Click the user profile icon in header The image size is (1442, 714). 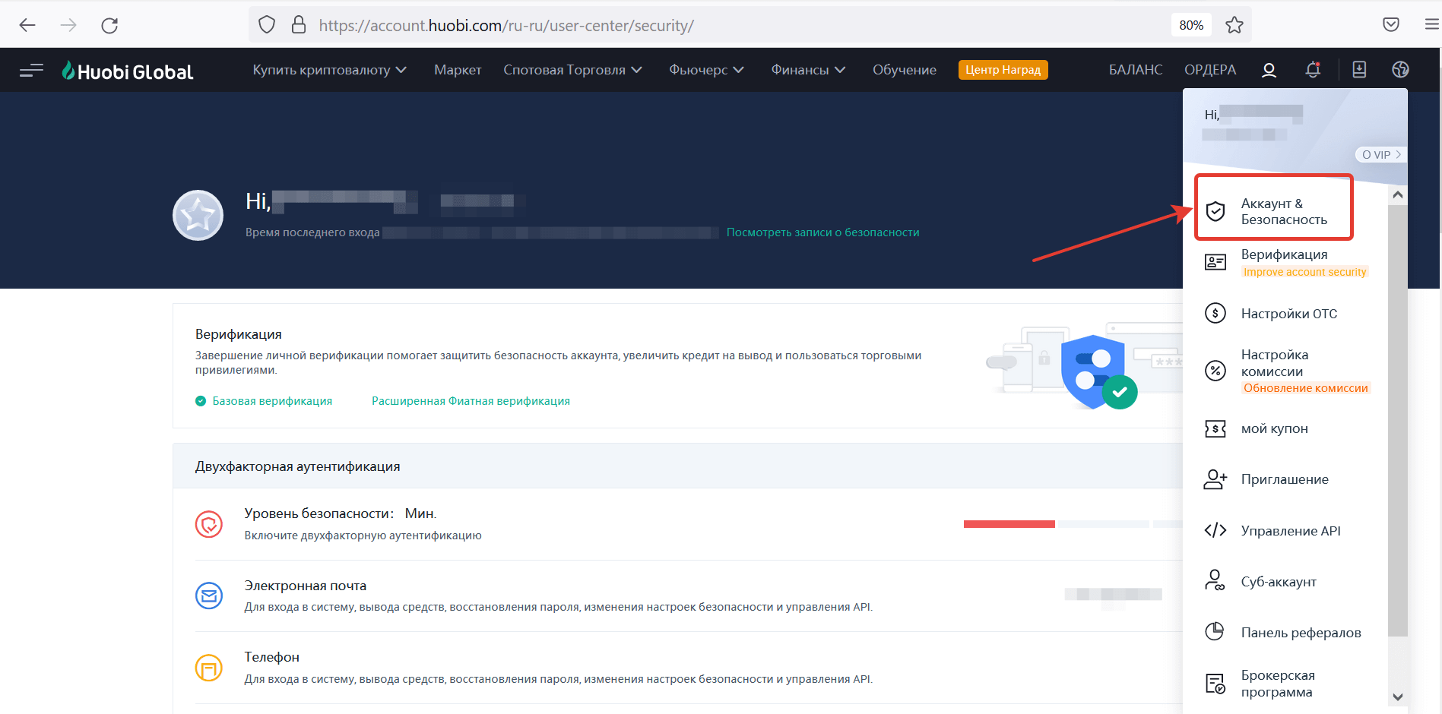tap(1269, 70)
